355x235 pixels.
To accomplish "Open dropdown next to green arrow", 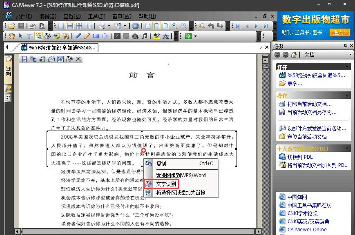I will [195, 36].
